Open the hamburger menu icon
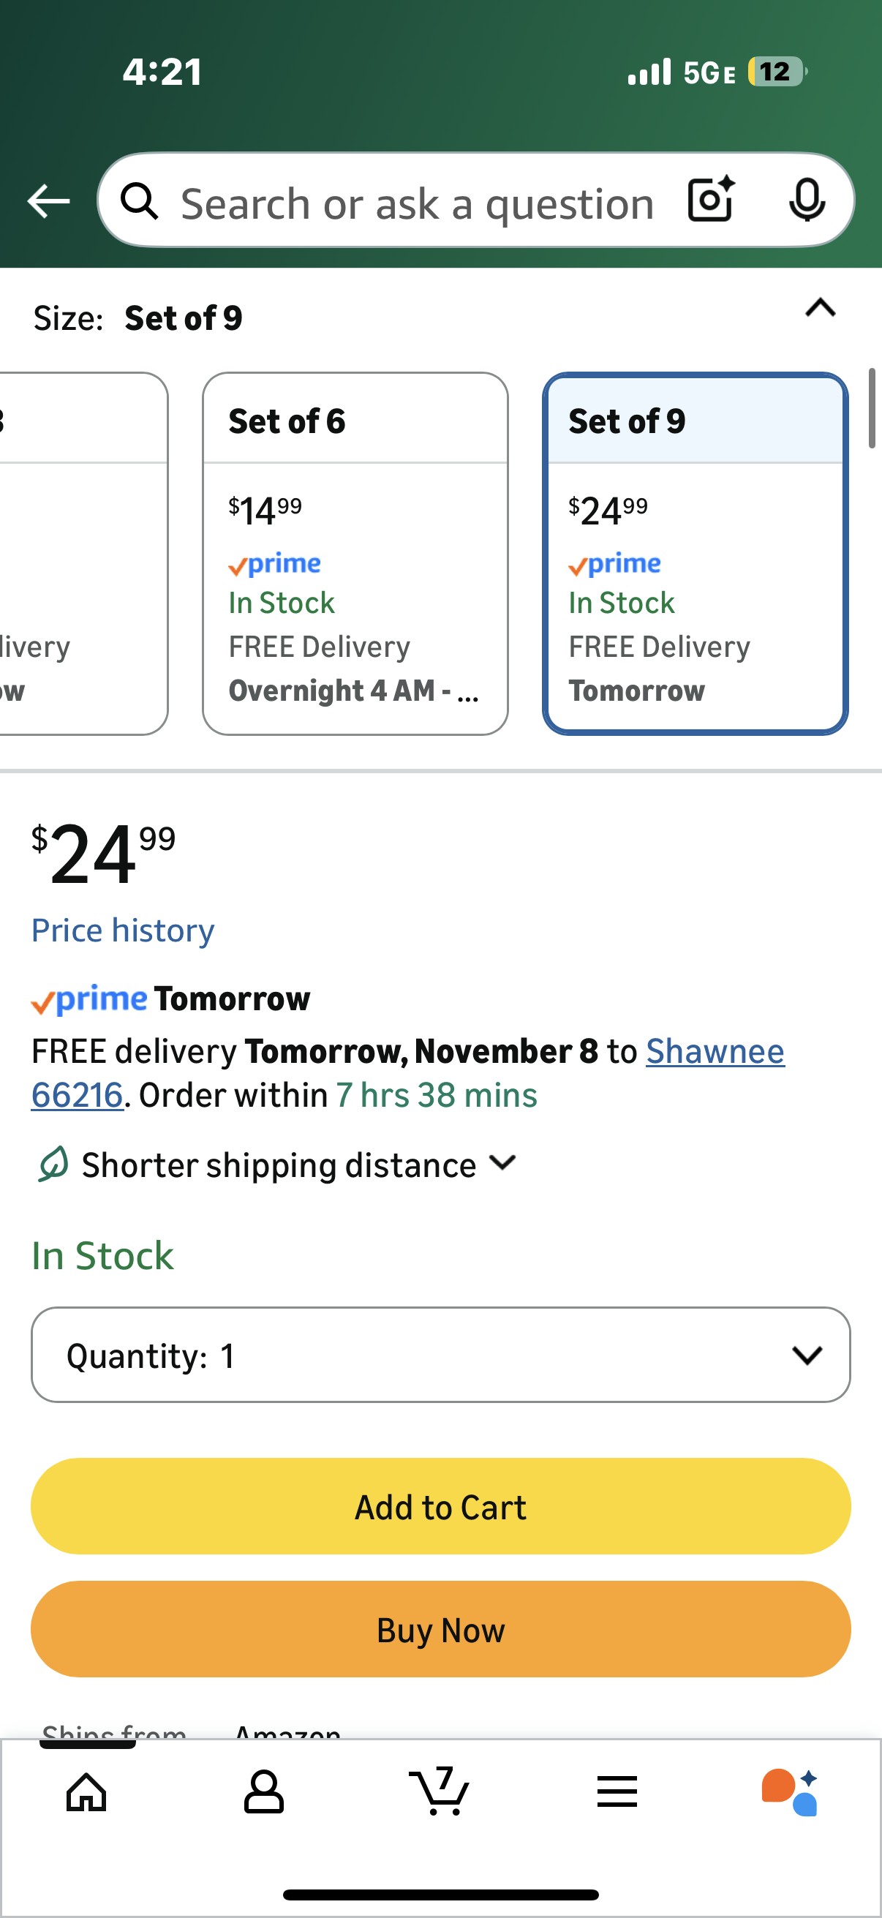The width and height of the screenshot is (882, 1918). [x=617, y=1791]
